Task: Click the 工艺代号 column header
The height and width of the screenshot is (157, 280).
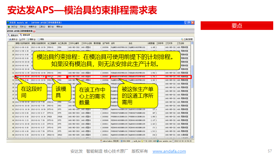Action: click(170, 43)
